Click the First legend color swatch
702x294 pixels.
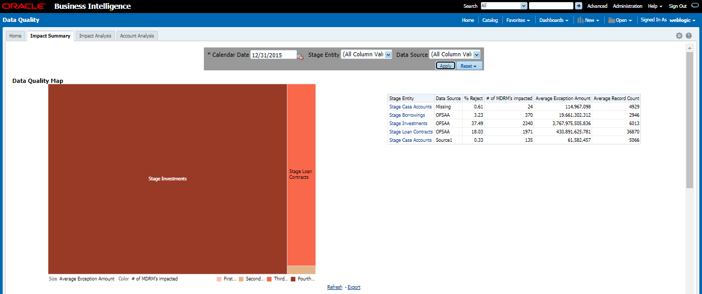pyautogui.click(x=219, y=279)
